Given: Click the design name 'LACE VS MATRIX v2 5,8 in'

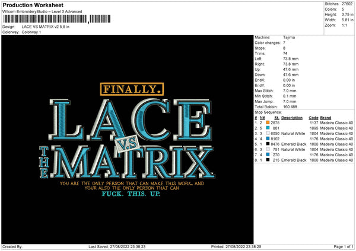Looking at the screenshot, I should click(46, 27).
